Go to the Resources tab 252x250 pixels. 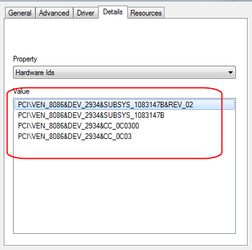click(146, 13)
